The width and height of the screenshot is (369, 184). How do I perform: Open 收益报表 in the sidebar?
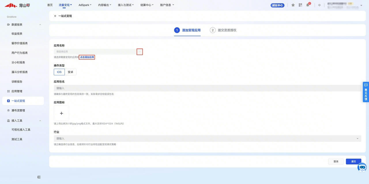[17, 34]
